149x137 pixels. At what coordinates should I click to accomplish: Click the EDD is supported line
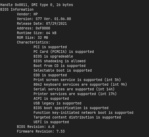coord(50,75)
